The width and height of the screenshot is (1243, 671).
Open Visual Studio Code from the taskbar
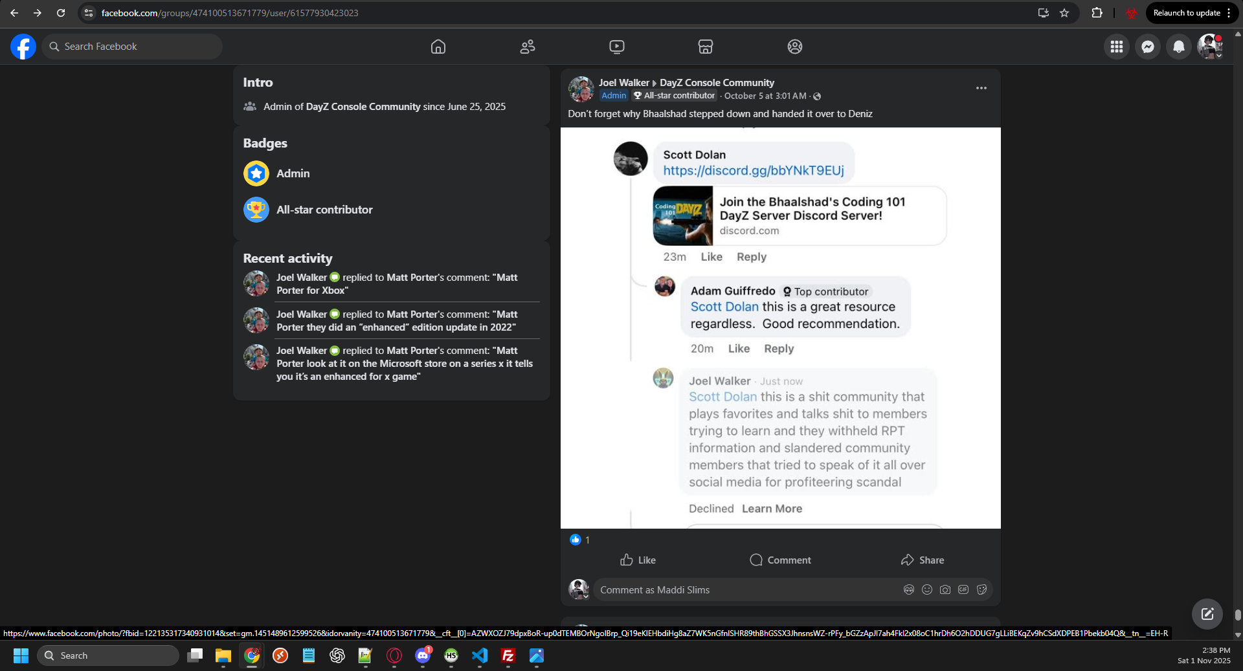pos(480,655)
